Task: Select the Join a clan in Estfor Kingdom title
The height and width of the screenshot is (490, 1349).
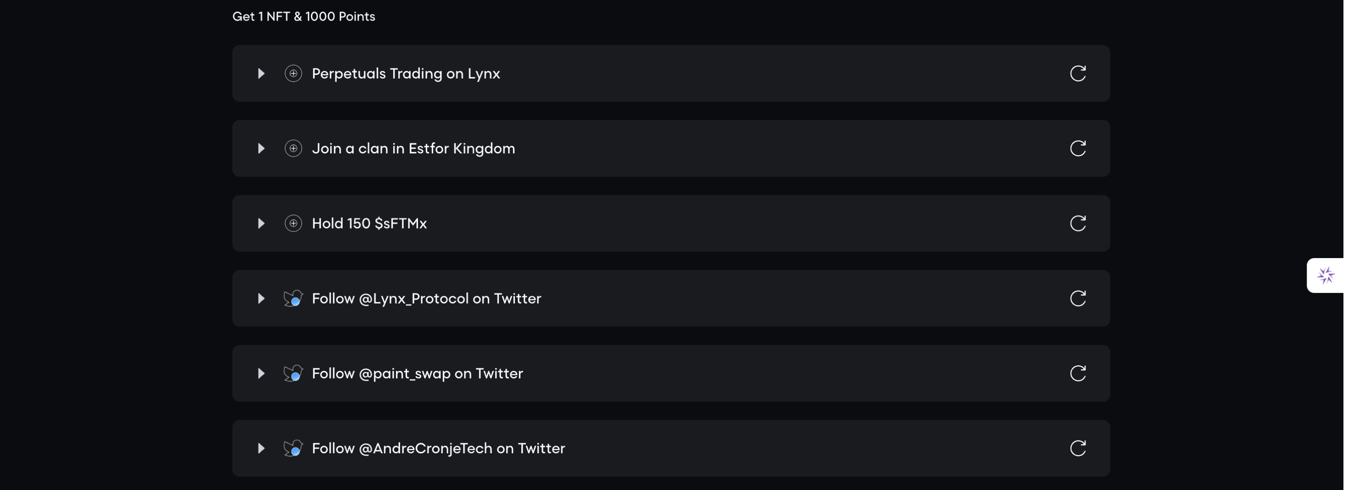Action: [413, 149]
